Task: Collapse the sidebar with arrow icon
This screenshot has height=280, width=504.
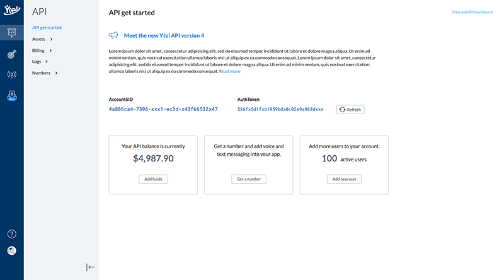Action: [x=90, y=267]
